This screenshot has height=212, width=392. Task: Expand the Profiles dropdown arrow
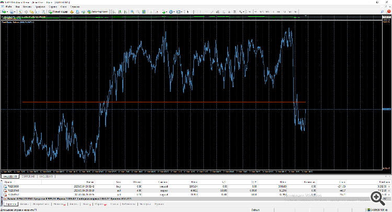15,11
